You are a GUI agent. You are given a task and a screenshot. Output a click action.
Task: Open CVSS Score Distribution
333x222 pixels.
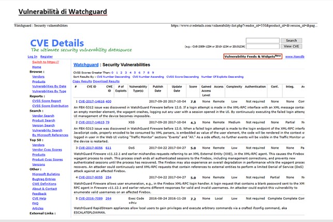[x=50, y=106]
